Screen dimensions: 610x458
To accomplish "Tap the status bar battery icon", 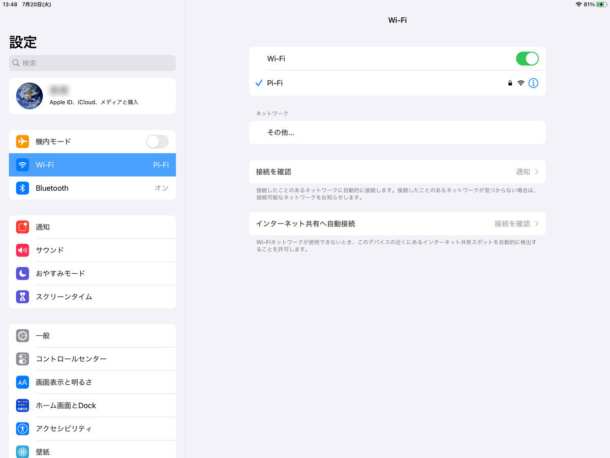I will coord(602,4).
